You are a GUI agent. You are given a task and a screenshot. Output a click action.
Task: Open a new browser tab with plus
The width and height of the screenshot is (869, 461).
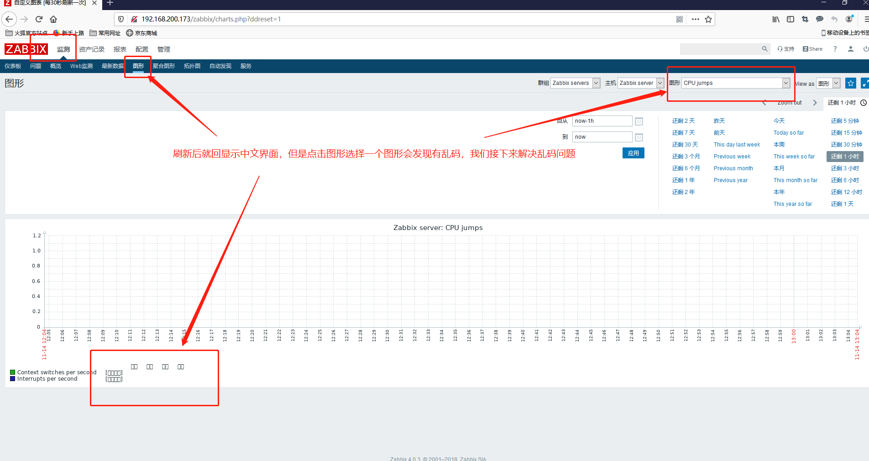click(x=110, y=3)
